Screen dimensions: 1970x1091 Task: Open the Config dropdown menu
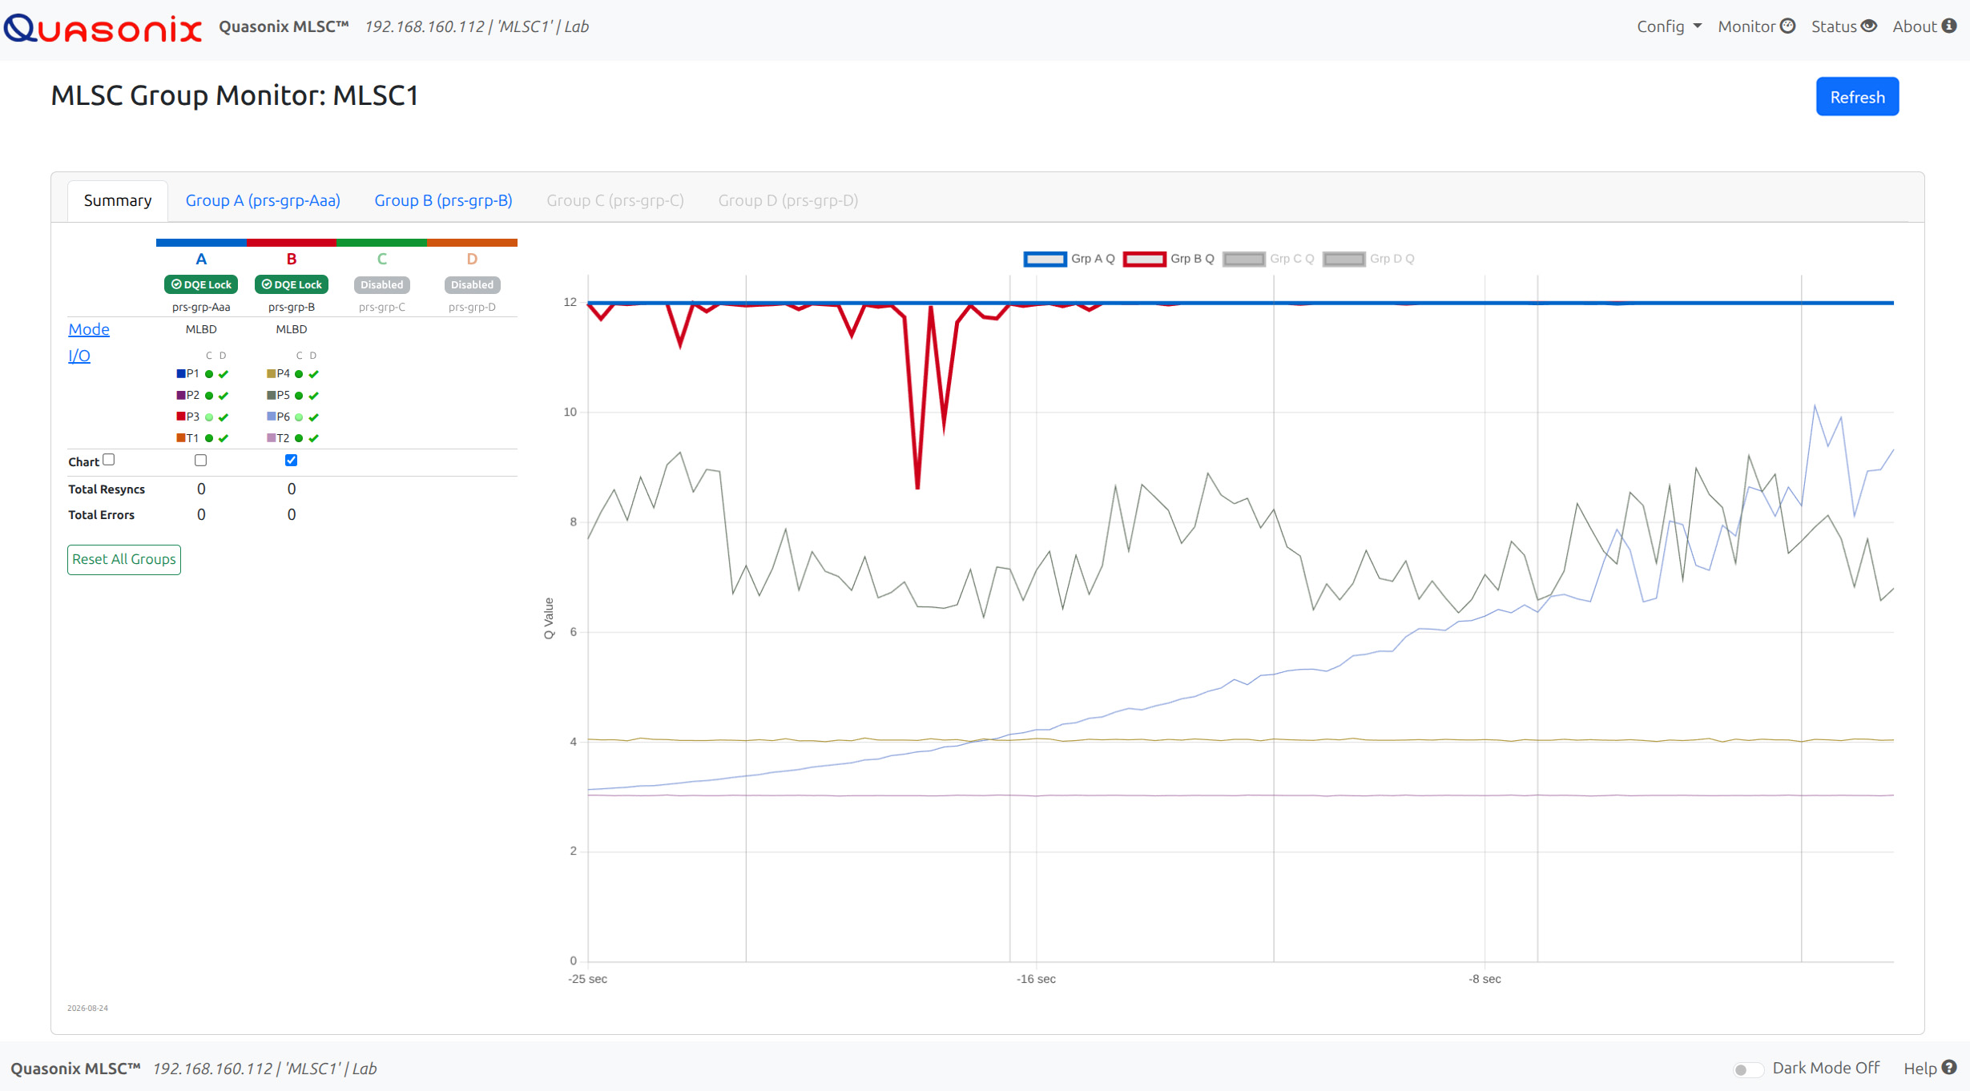pyautogui.click(x=1669, y=26)
